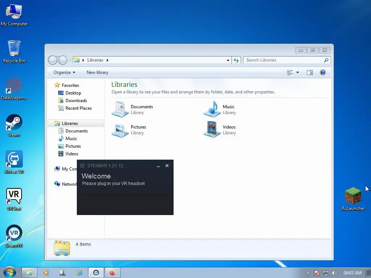
Task: Select Libraries in the navigation pane
Action: tap(76, 123)
